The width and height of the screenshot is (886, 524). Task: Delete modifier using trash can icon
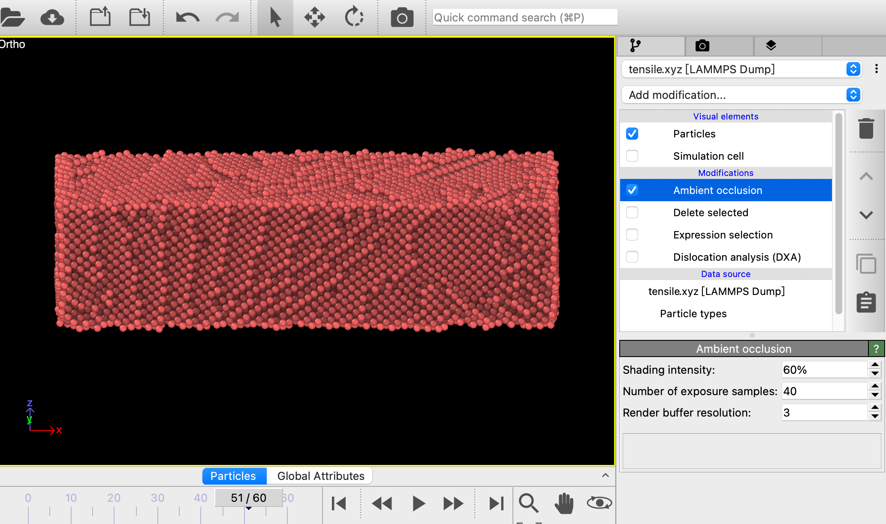(866, 128)
